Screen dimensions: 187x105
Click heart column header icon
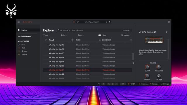[46, 40]
